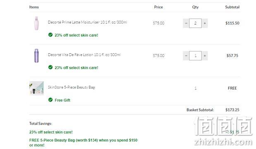Click green checkmark icon under Prime Latte Moisturiser

tap(50, 35)
